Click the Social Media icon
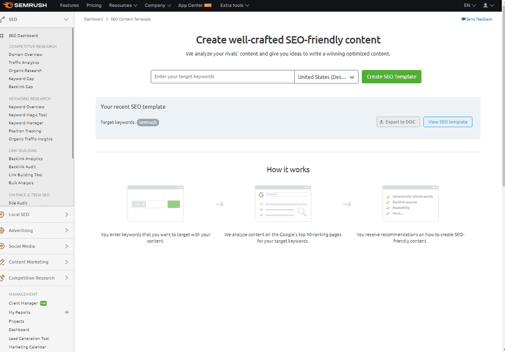 2,246
